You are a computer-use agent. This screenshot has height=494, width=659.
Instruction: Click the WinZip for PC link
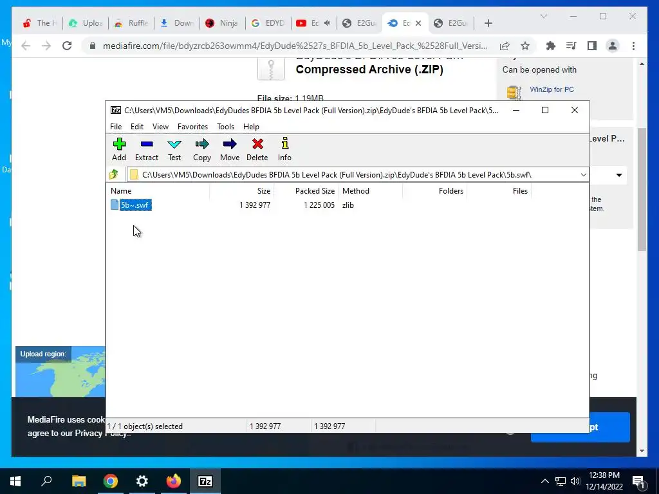[552, 89]
